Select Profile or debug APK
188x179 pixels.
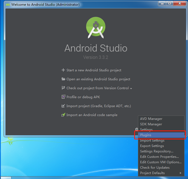[x=83, y=97]
